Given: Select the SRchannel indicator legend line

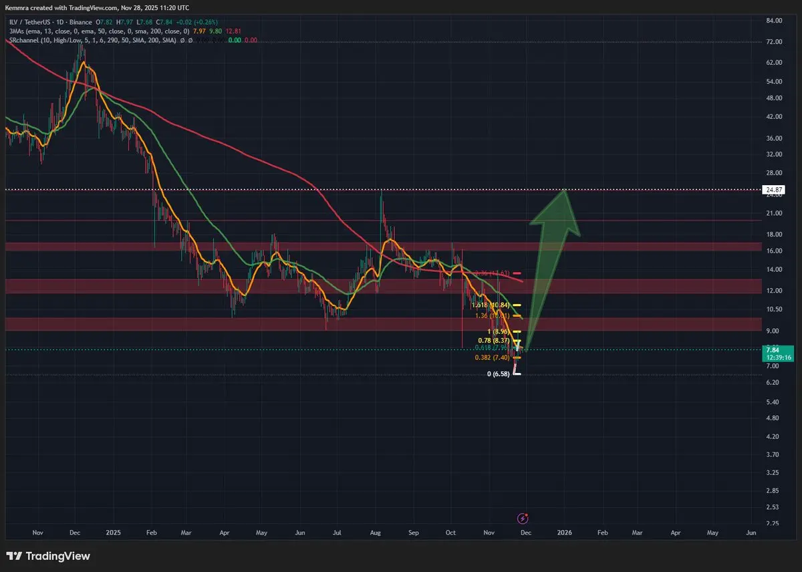Looking at the screenshot, I should [132, 40].
